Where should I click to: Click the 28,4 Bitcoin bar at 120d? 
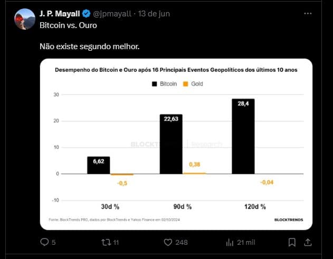pos(243,136)
